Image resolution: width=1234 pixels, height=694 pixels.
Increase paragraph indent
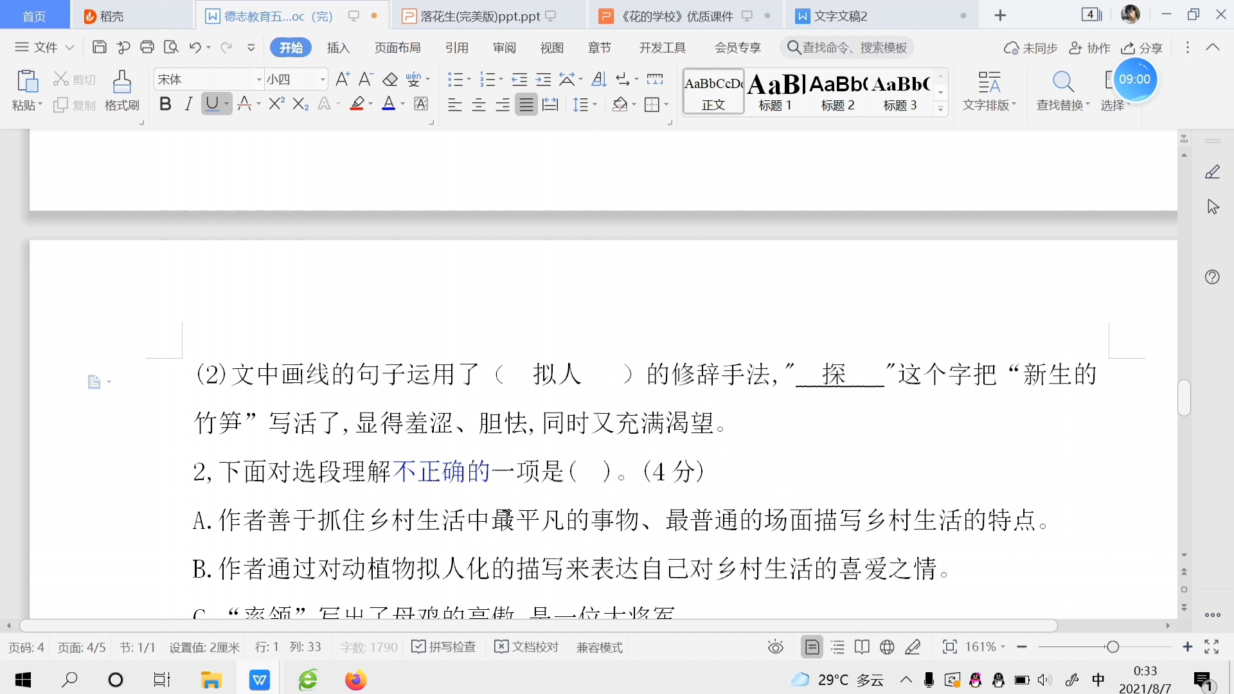coord(544,79)
